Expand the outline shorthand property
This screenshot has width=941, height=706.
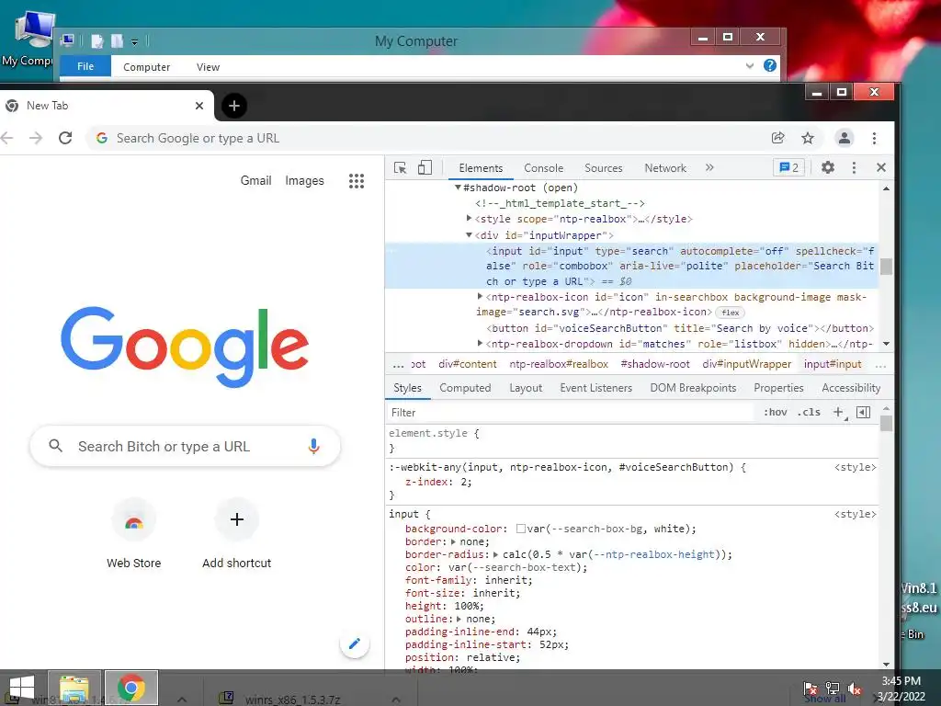click(459, 619)
